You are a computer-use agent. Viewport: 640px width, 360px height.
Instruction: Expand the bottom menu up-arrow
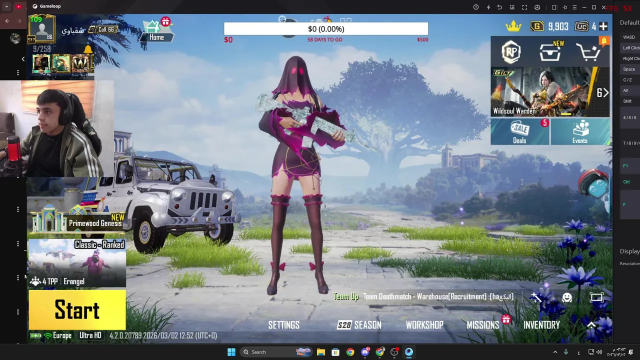[x=591, y=325]
